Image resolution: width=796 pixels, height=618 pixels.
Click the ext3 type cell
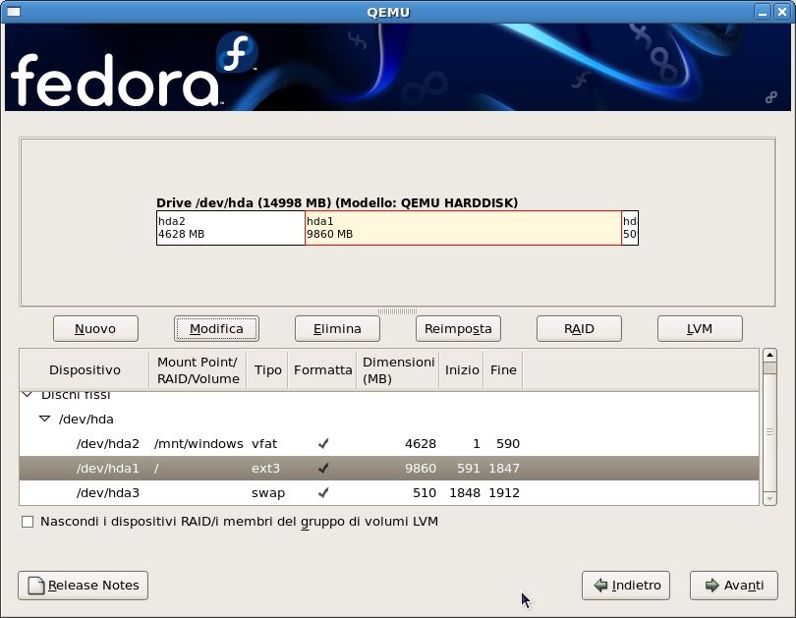[x=265, y=468]
